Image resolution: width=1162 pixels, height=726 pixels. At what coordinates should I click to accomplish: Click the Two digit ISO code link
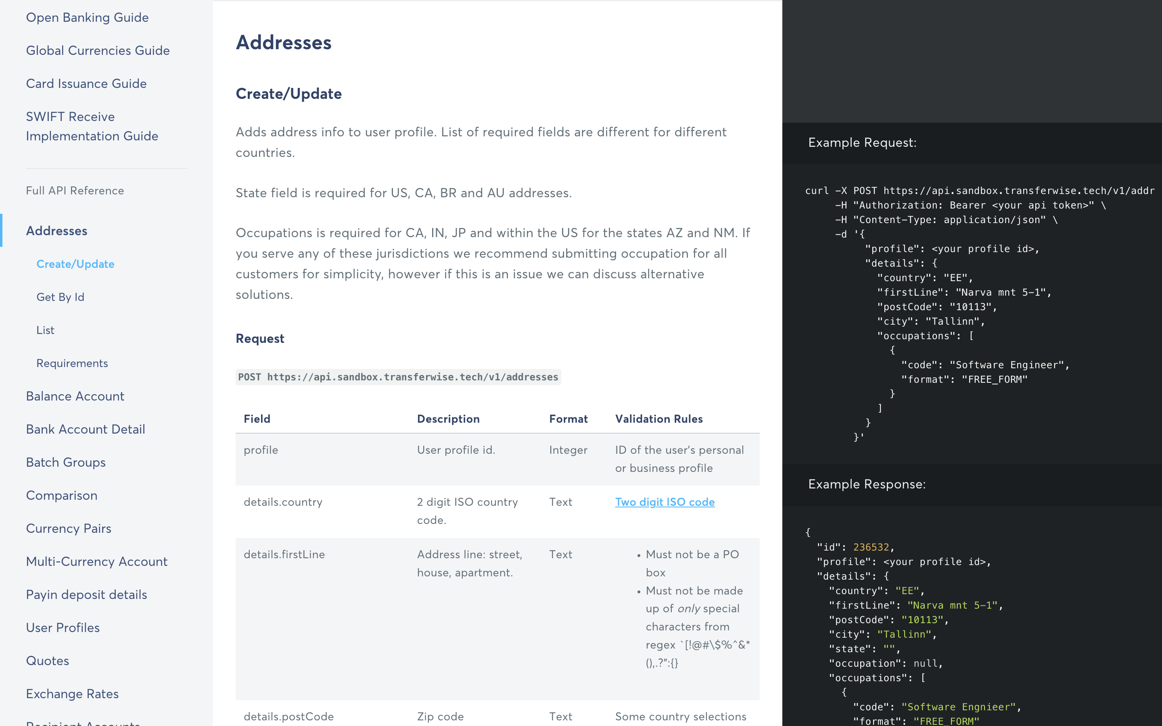coord(665,502)
